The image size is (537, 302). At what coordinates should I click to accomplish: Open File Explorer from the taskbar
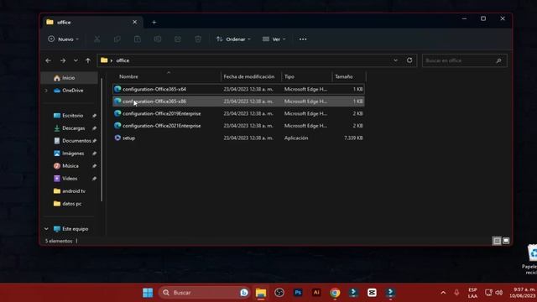[261, 293]
